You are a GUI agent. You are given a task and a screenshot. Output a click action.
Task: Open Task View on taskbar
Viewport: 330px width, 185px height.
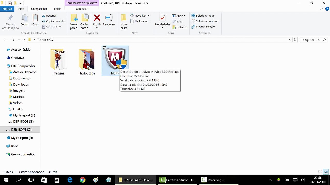click(31, 180)
